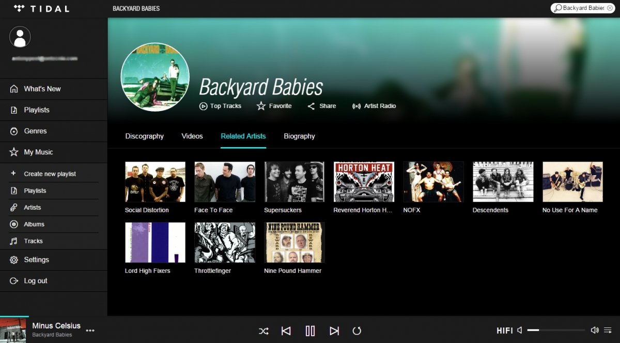Skip to the previous track

pyautogui.click(x=286, y=331)
